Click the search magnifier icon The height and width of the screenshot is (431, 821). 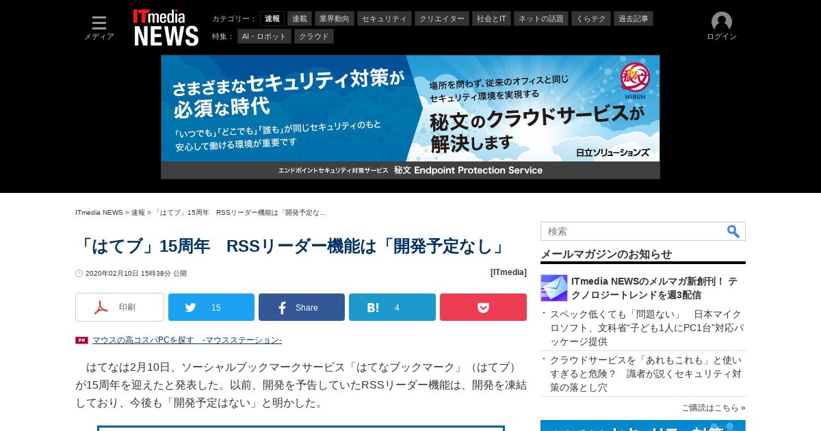point(733,231)
